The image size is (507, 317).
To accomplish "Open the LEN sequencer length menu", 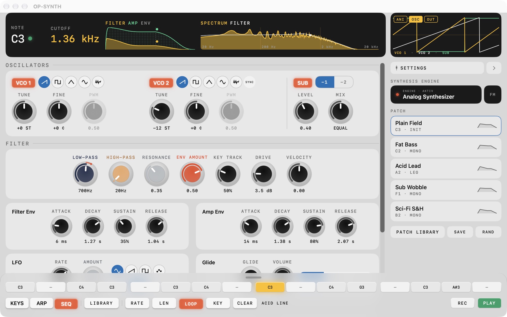I will click(x=164, y=303).
